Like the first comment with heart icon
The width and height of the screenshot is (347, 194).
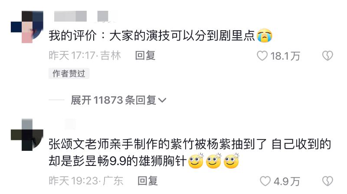click(x=262, y=56)
